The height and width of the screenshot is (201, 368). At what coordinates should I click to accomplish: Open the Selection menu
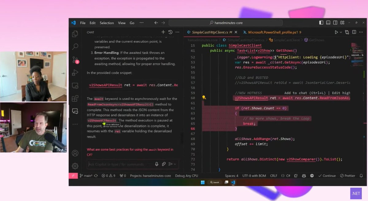pyautogui.click(x=107, y=23)
